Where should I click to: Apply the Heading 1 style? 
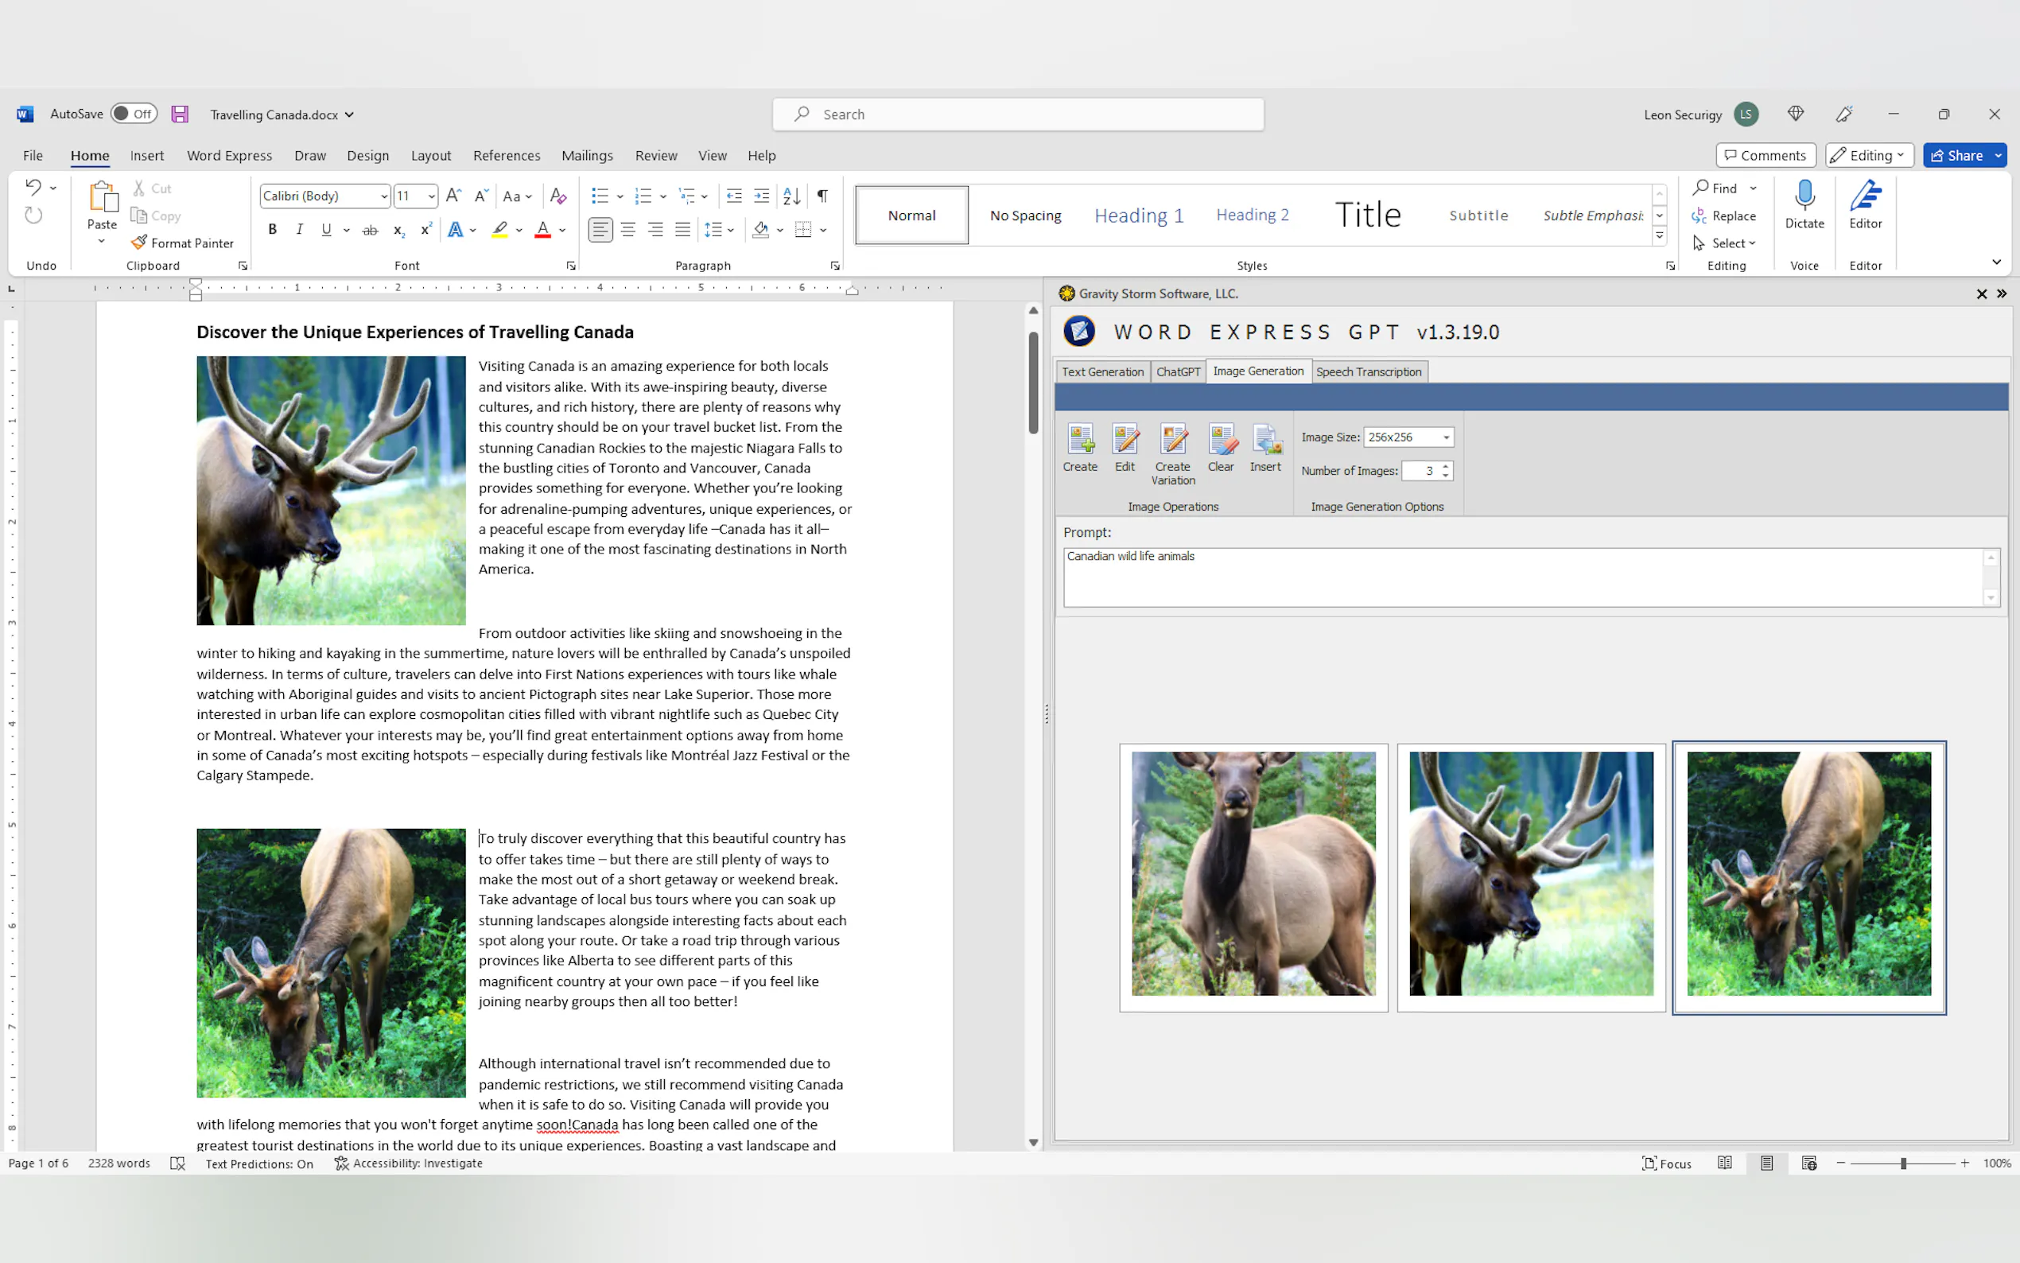point(1138,216)
